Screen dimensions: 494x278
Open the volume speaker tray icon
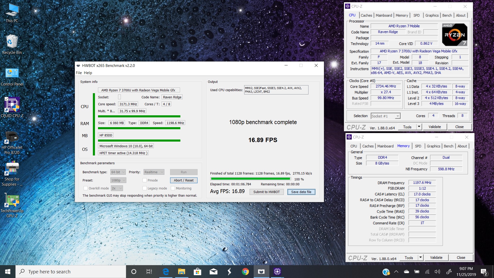click(x=437, y=272)
